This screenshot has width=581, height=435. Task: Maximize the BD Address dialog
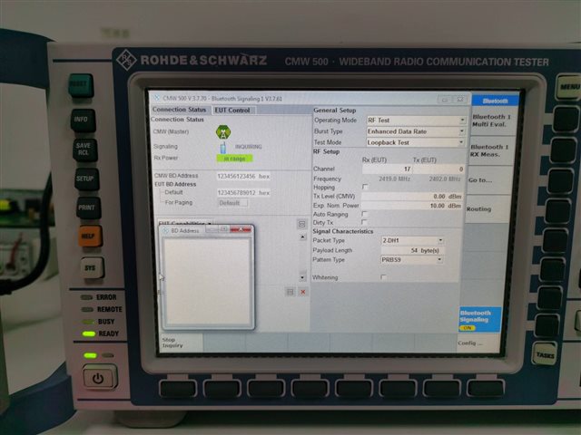(x=224, y=229)
